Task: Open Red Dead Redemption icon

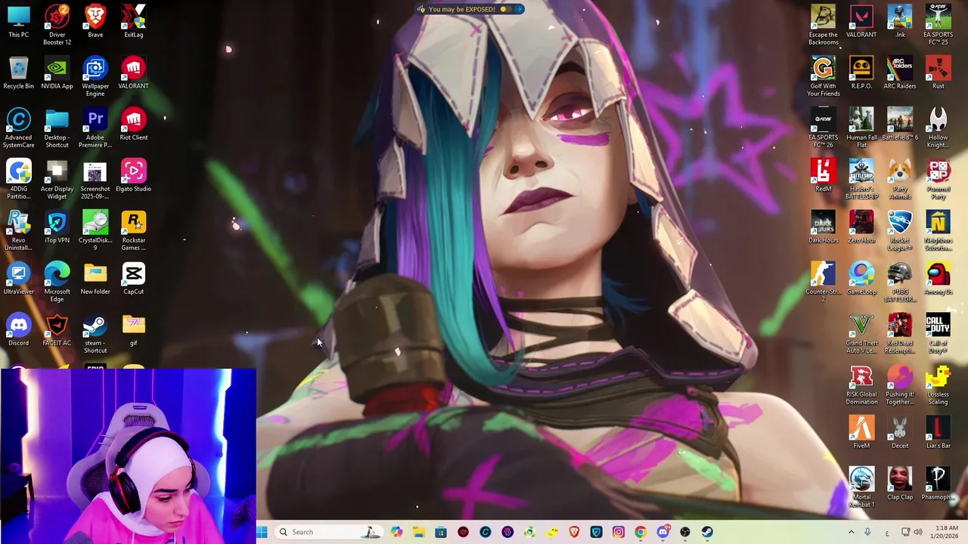Action: point(900,332)
